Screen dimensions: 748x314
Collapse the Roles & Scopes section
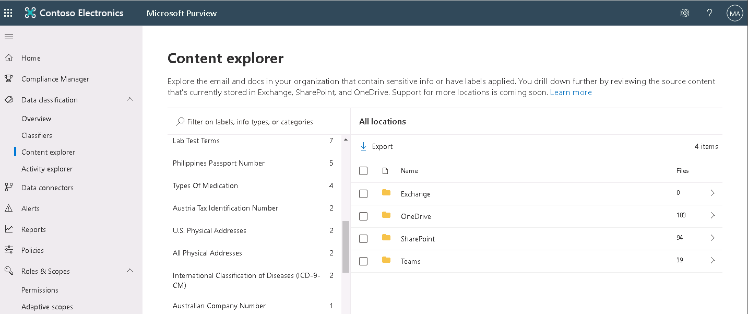pyautogui.click(x=129, y=271)
